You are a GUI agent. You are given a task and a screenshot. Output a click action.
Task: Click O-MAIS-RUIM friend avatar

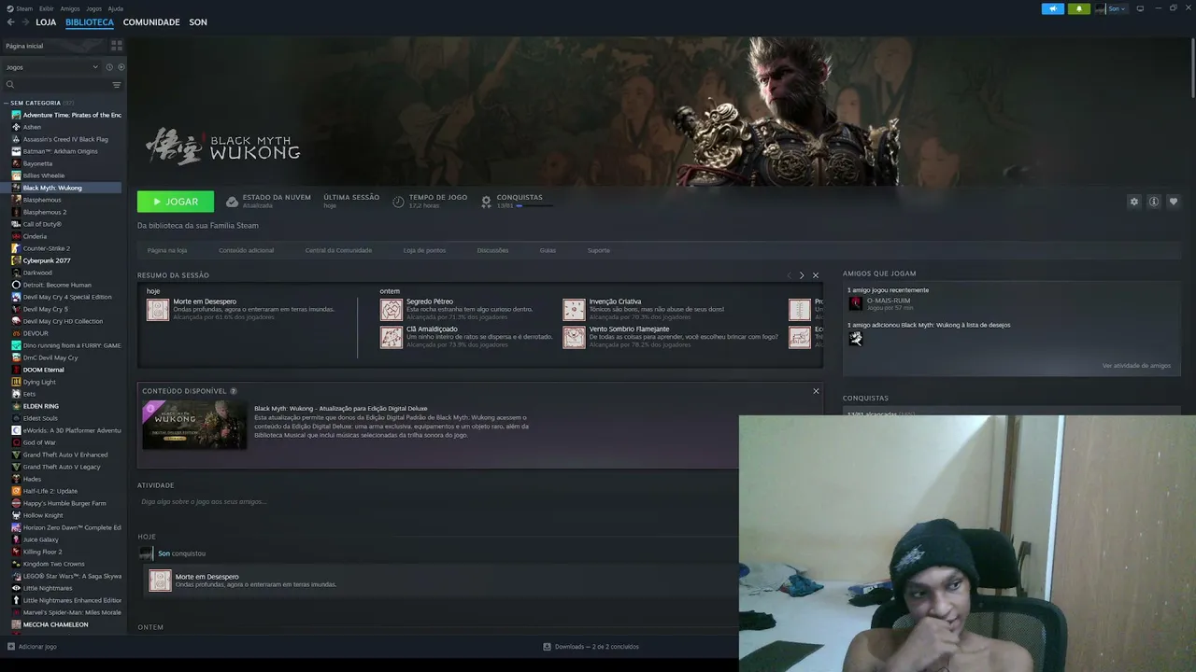tap(855, 303)
